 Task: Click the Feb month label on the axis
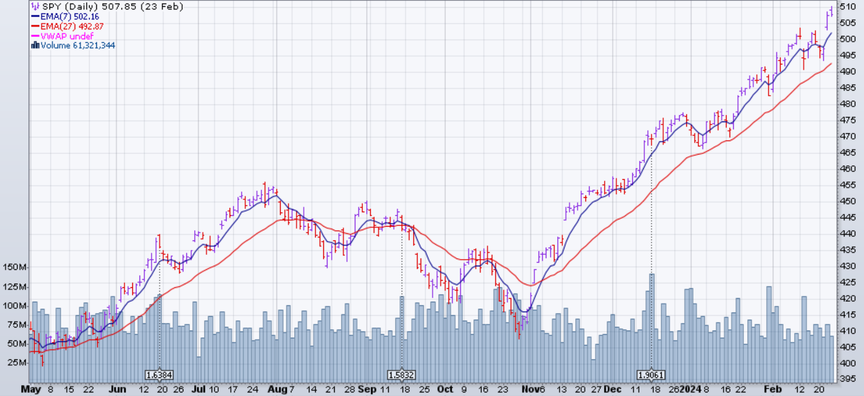pyautogui.click(x=772, y=389)
